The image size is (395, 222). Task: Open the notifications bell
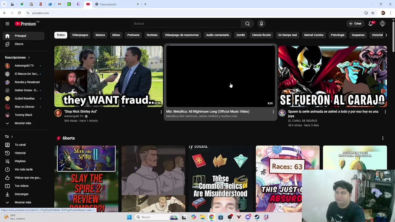(371, 24)
